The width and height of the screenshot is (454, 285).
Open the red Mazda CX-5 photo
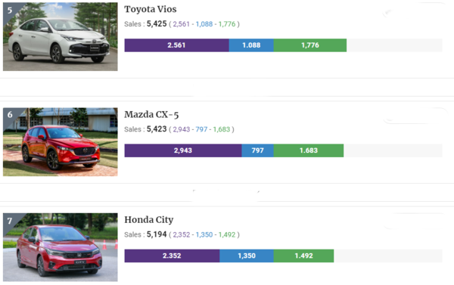coord(61,142)
